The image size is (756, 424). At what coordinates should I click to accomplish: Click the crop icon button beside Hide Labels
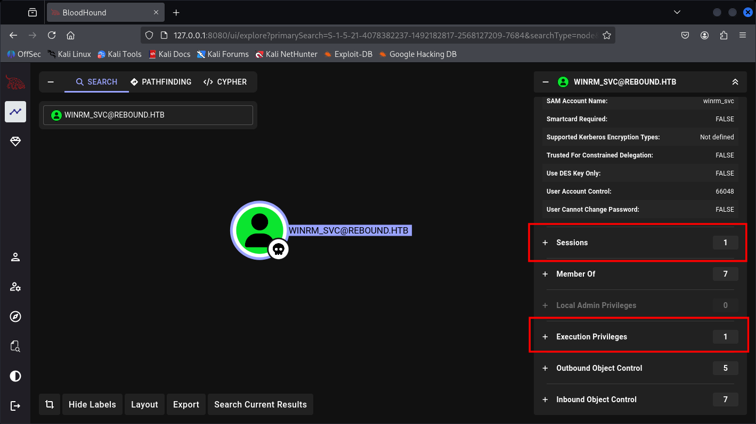coord(50,404)
